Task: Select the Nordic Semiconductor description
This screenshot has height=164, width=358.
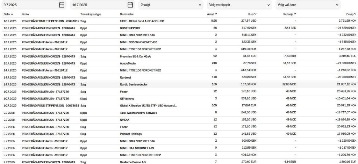Action: tap(134, 84)
